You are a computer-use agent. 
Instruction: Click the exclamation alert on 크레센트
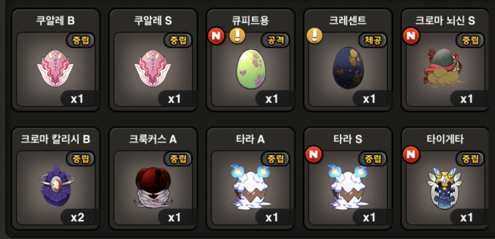(314, 35)
